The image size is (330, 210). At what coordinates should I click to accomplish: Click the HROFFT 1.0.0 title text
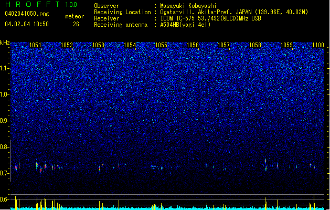tap(41, 4)
